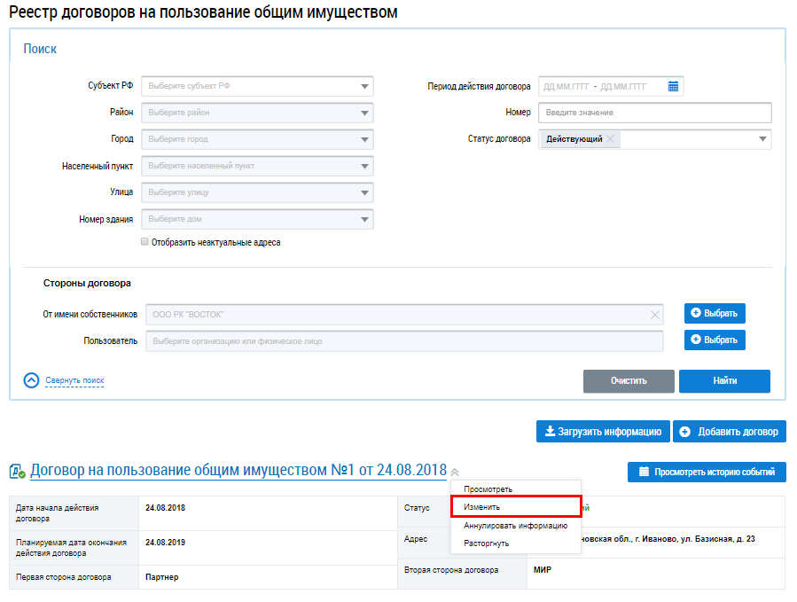Choose Изменить in the context menu
Image resolution: width=797 pixels, height=602 pixels.
click(x=516, y=507)
